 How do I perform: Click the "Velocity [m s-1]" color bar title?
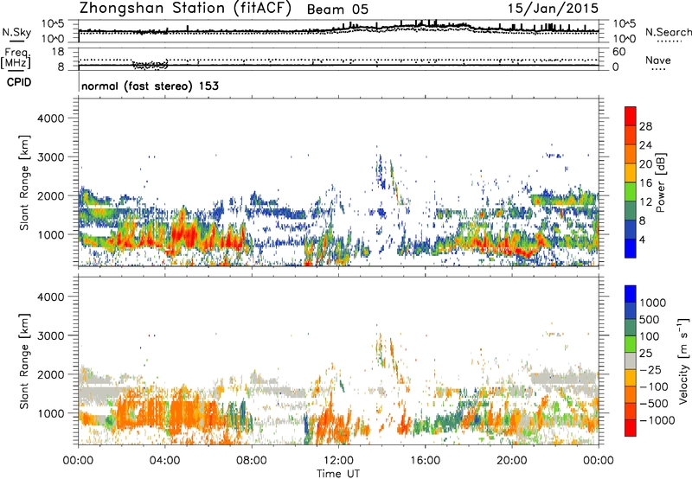[684, 361]
